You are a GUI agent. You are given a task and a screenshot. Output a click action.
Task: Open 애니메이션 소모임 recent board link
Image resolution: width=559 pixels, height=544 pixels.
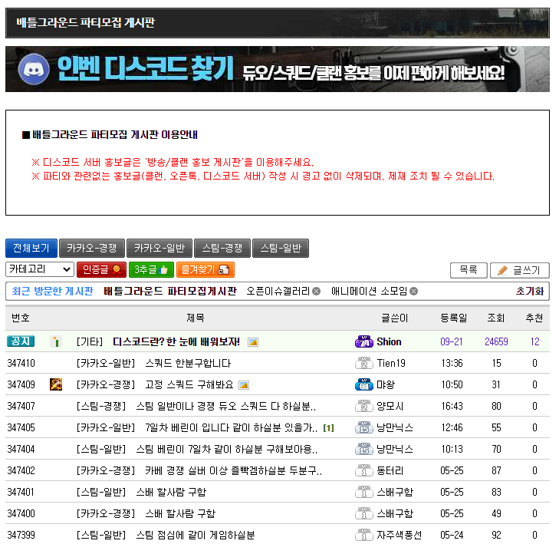pos(369,291)
